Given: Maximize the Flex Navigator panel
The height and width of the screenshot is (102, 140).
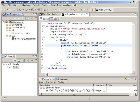Looking at the screenshot, I should click(x=36, y=14).
